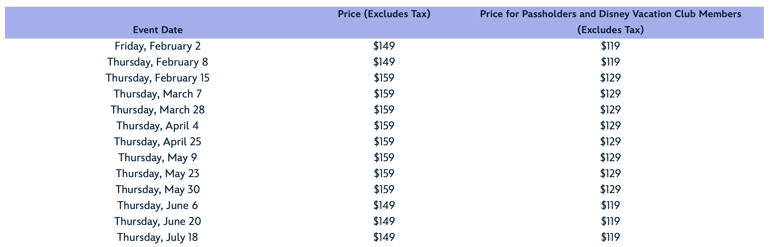Select the Thursday, February 15 date cell
The image size is (770, 247).
tap(158, 78)
